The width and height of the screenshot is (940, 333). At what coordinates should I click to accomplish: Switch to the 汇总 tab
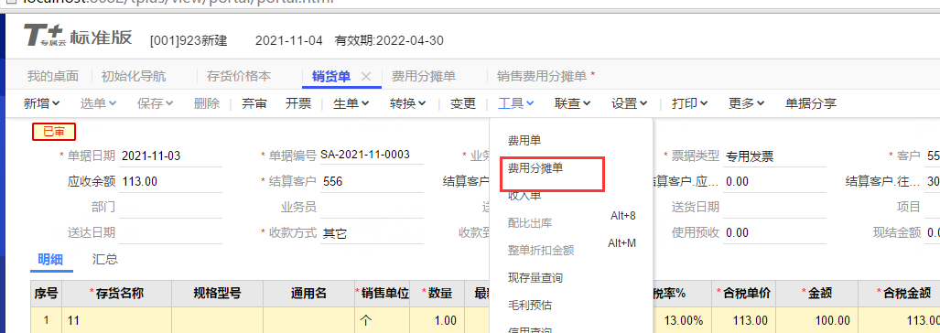[x=105, y=259]
